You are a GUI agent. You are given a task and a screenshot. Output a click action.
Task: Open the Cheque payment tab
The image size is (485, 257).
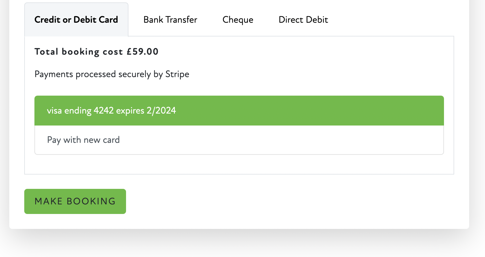(x=238, y=20)
